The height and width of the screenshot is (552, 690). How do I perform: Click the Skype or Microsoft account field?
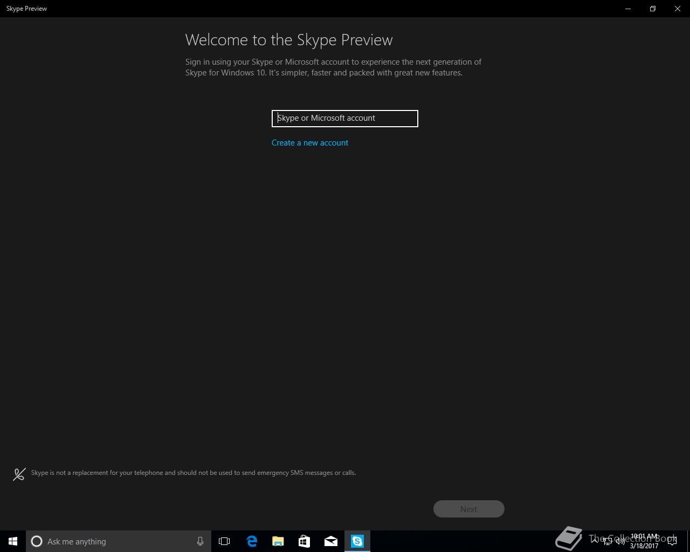(x=345, y=119)
